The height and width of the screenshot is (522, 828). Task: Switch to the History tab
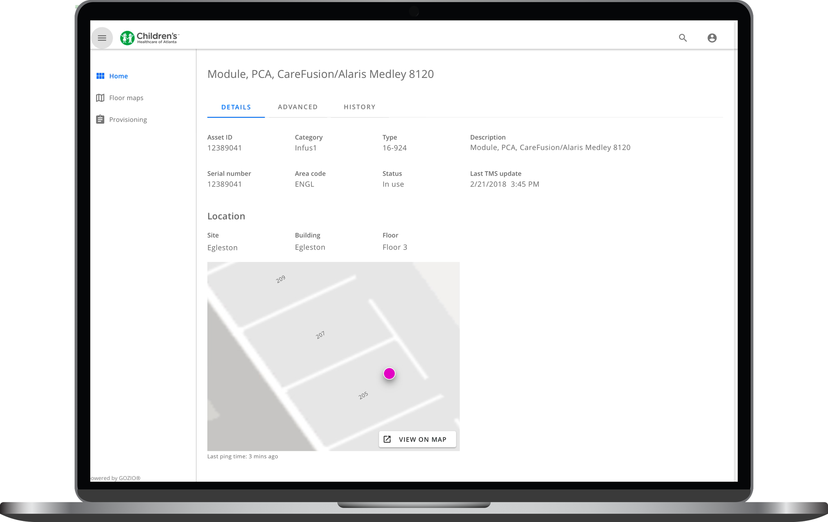pos(359,107)
